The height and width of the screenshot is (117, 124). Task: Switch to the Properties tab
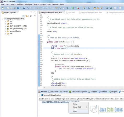pyautogui.click(x=53, y=92)
